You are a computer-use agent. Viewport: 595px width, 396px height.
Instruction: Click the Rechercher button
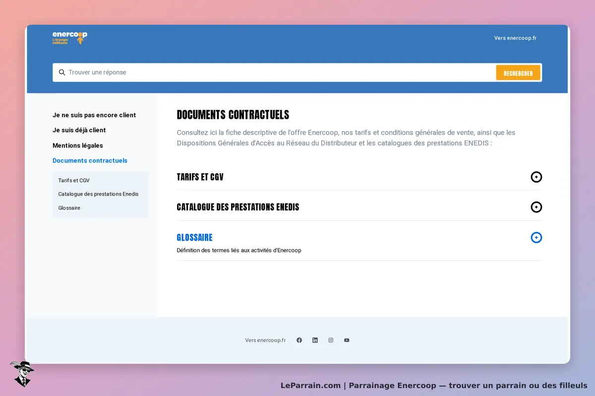(518, 73)
